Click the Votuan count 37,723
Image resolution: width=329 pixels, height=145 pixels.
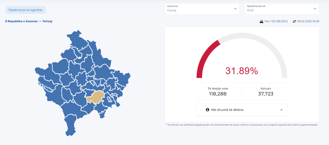(x=265, y=94)
